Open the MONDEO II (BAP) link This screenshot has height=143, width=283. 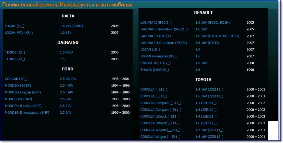coord(18,99)
